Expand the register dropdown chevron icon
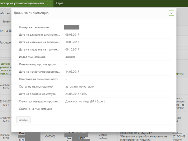 pyautogui.click(x=49, y=3)
